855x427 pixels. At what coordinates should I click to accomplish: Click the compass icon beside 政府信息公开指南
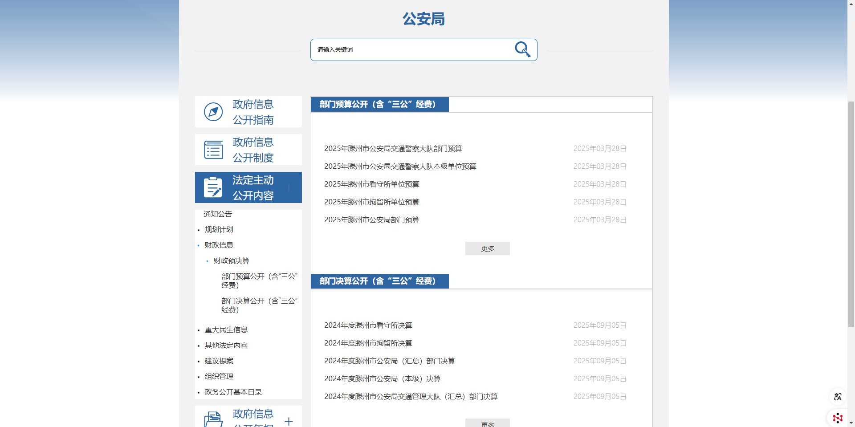pyautogui.click(x=213, y=112)
